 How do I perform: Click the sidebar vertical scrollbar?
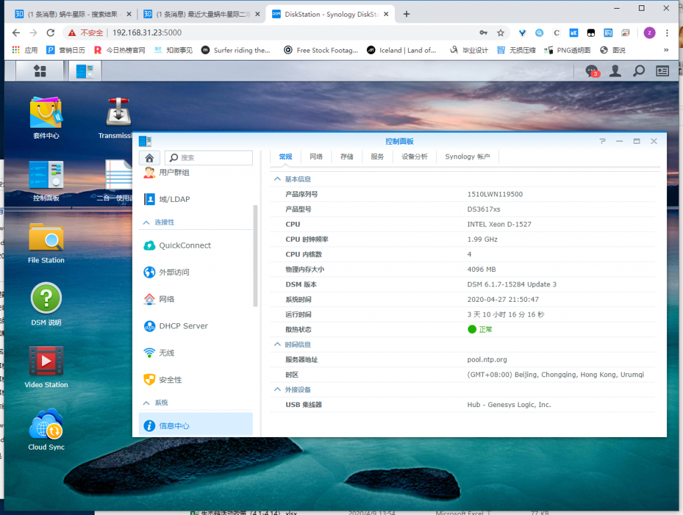coord(255,256)
